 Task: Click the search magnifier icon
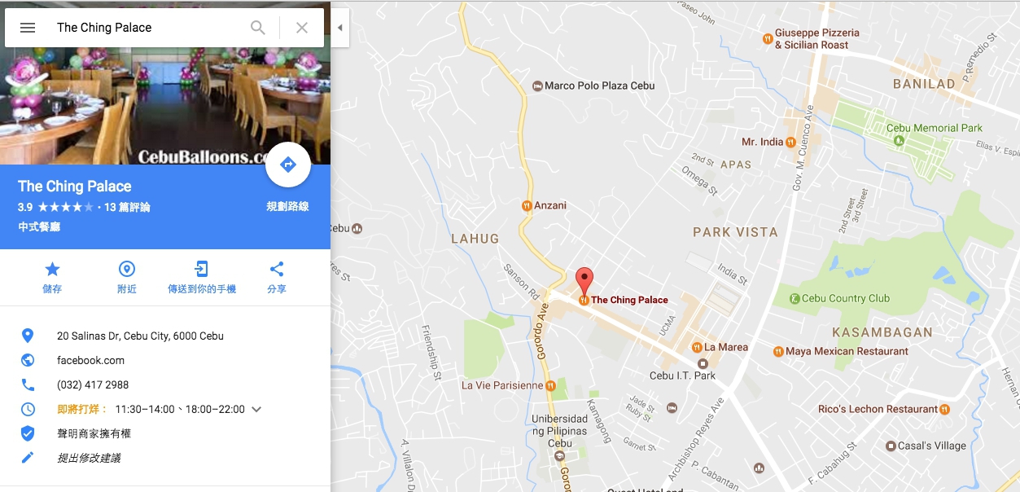point(258,28)
